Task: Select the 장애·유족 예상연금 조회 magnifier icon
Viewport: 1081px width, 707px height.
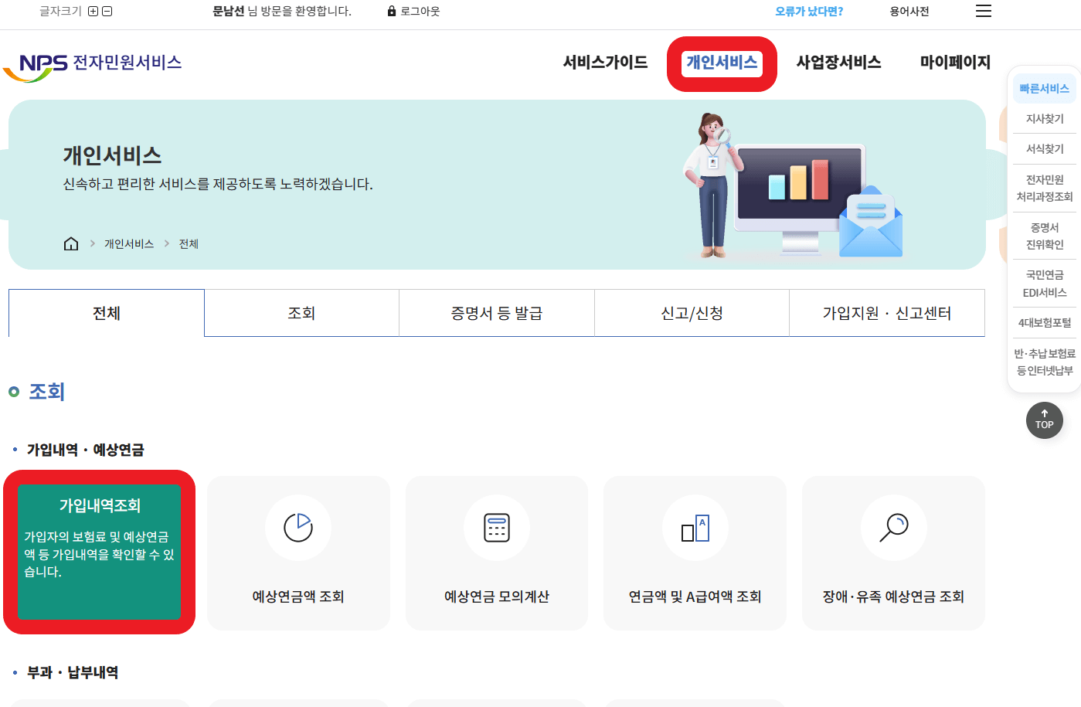Action: (892, 527)
